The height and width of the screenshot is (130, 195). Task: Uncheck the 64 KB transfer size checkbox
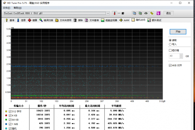point(10,120)
